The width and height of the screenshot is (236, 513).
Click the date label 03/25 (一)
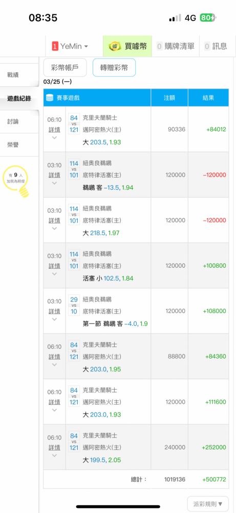[57, 82]
